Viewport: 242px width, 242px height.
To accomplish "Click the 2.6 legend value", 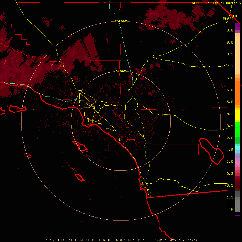I will pyautogui.click(x=230, y=138).
